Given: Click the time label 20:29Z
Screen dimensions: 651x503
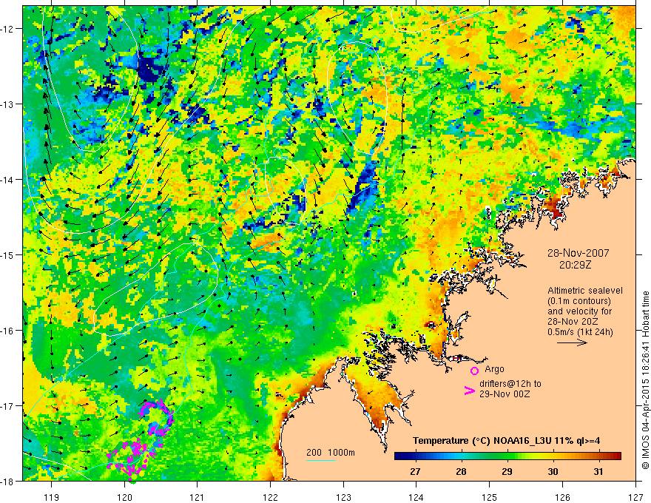Looking at the screenshot, I should point(575,265).
